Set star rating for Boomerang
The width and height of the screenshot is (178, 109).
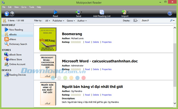click(x=76, y=42)
